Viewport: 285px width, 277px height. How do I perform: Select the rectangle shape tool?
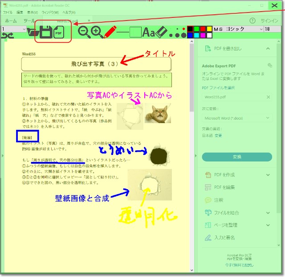pyautogui.click(x=135, y=32)
